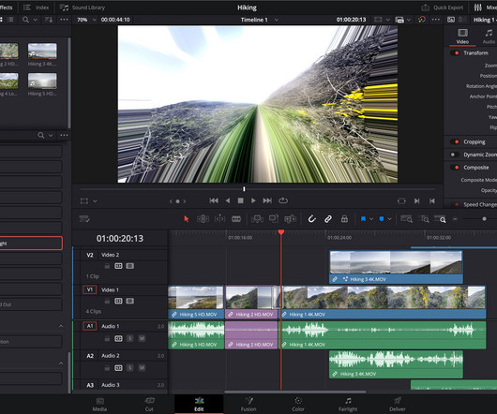Click the Full Extent Zoom icon
497x414 pixels.
406,219
